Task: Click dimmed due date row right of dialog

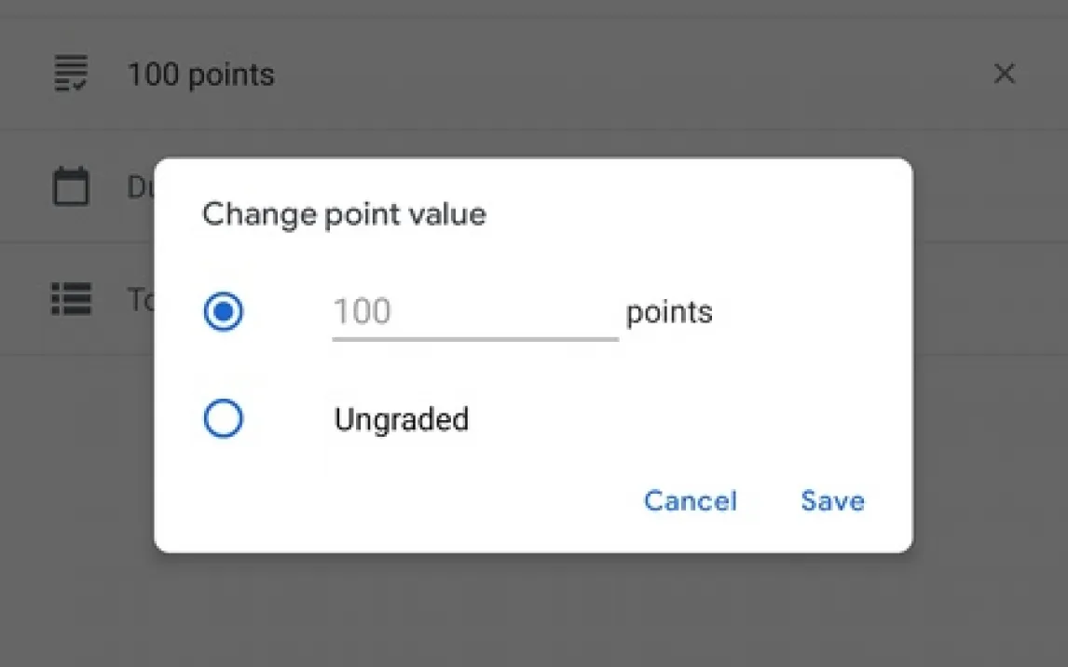Action: click(988, 186)
